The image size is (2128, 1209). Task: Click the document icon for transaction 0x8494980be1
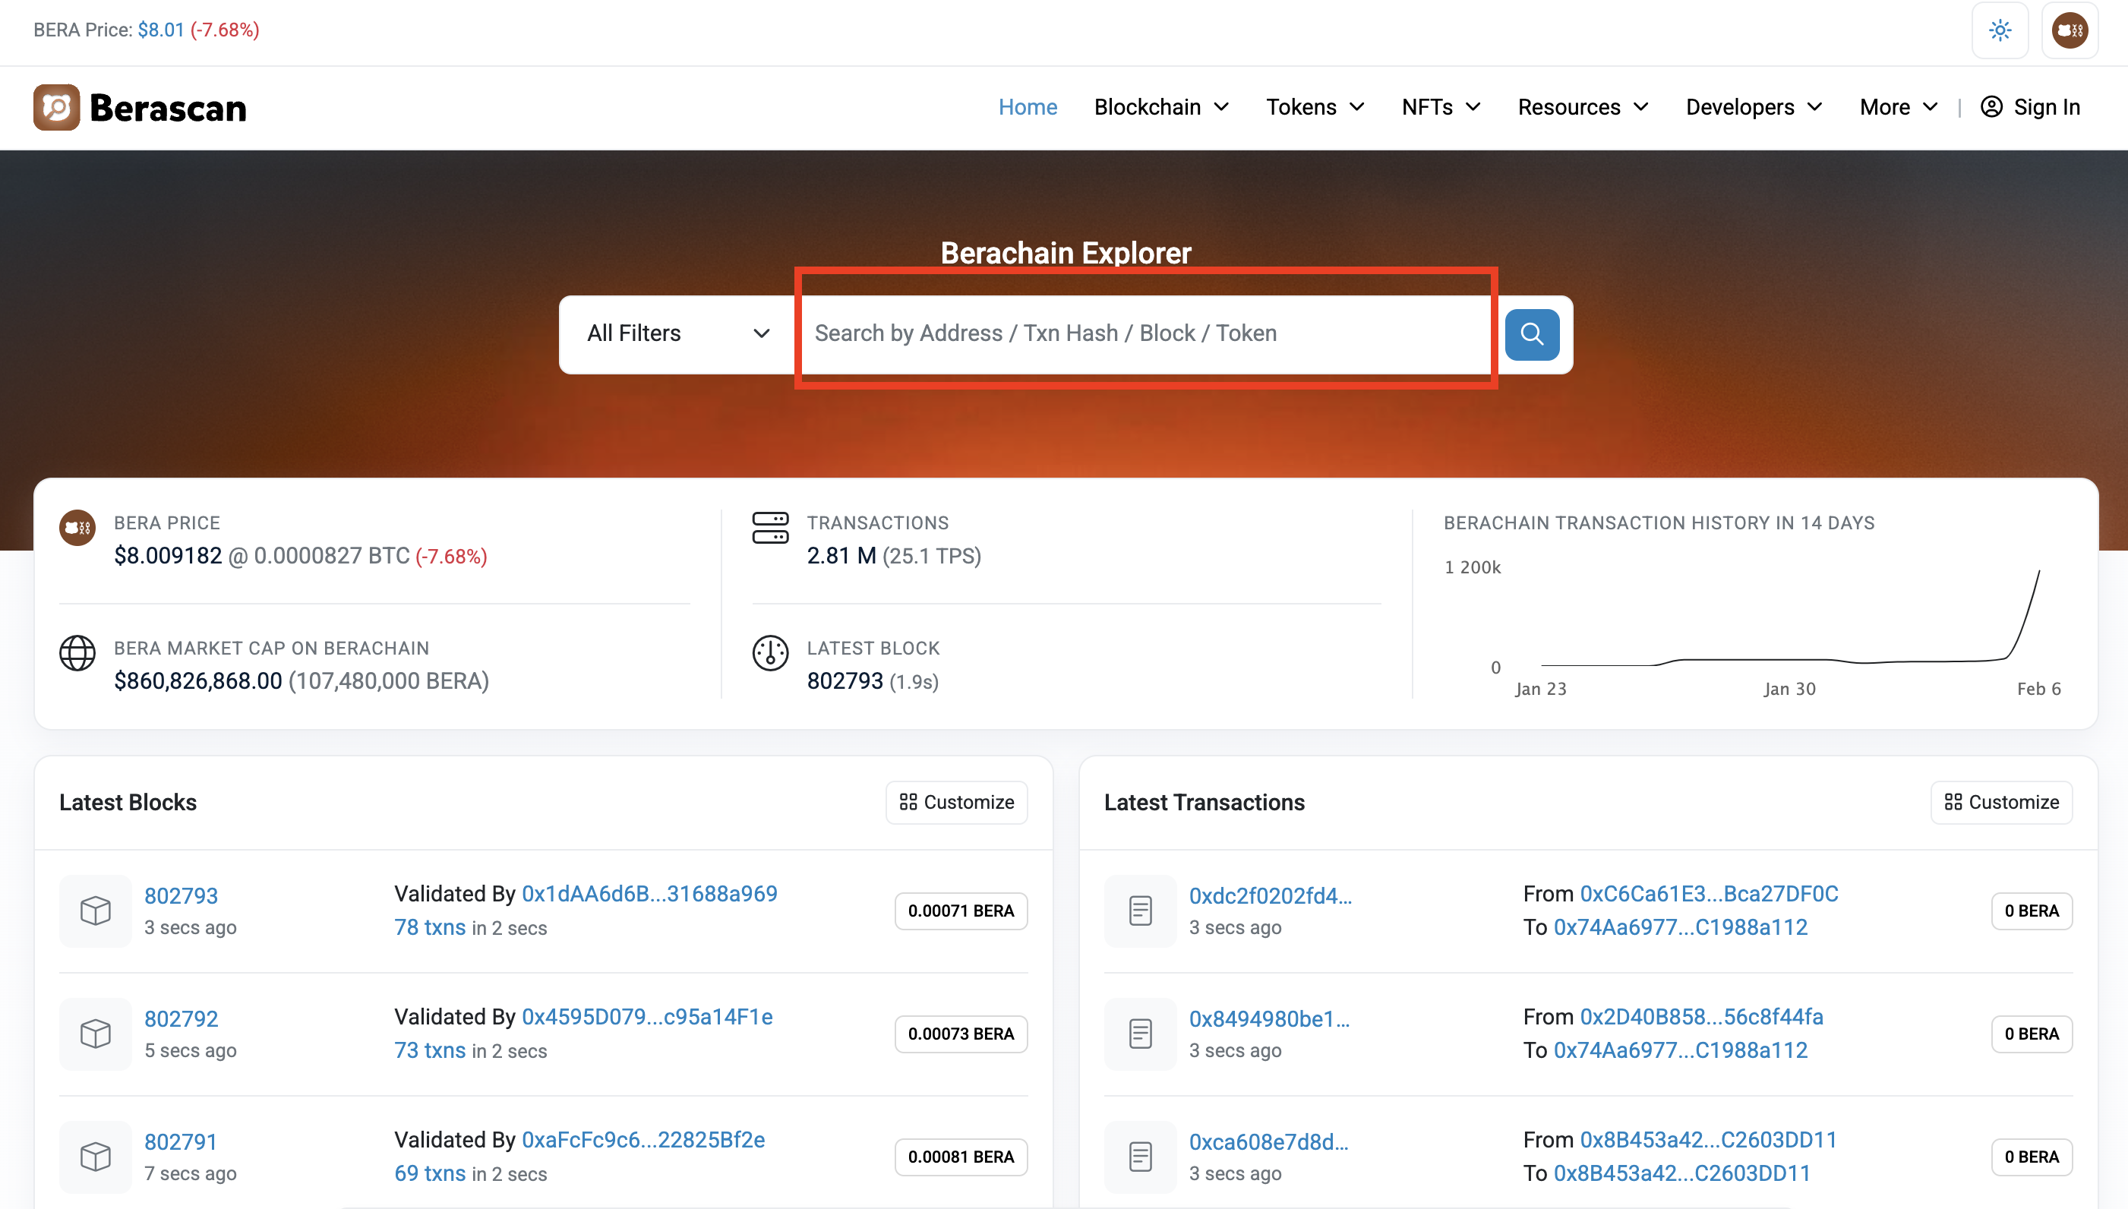[x=1140, y=1033]
